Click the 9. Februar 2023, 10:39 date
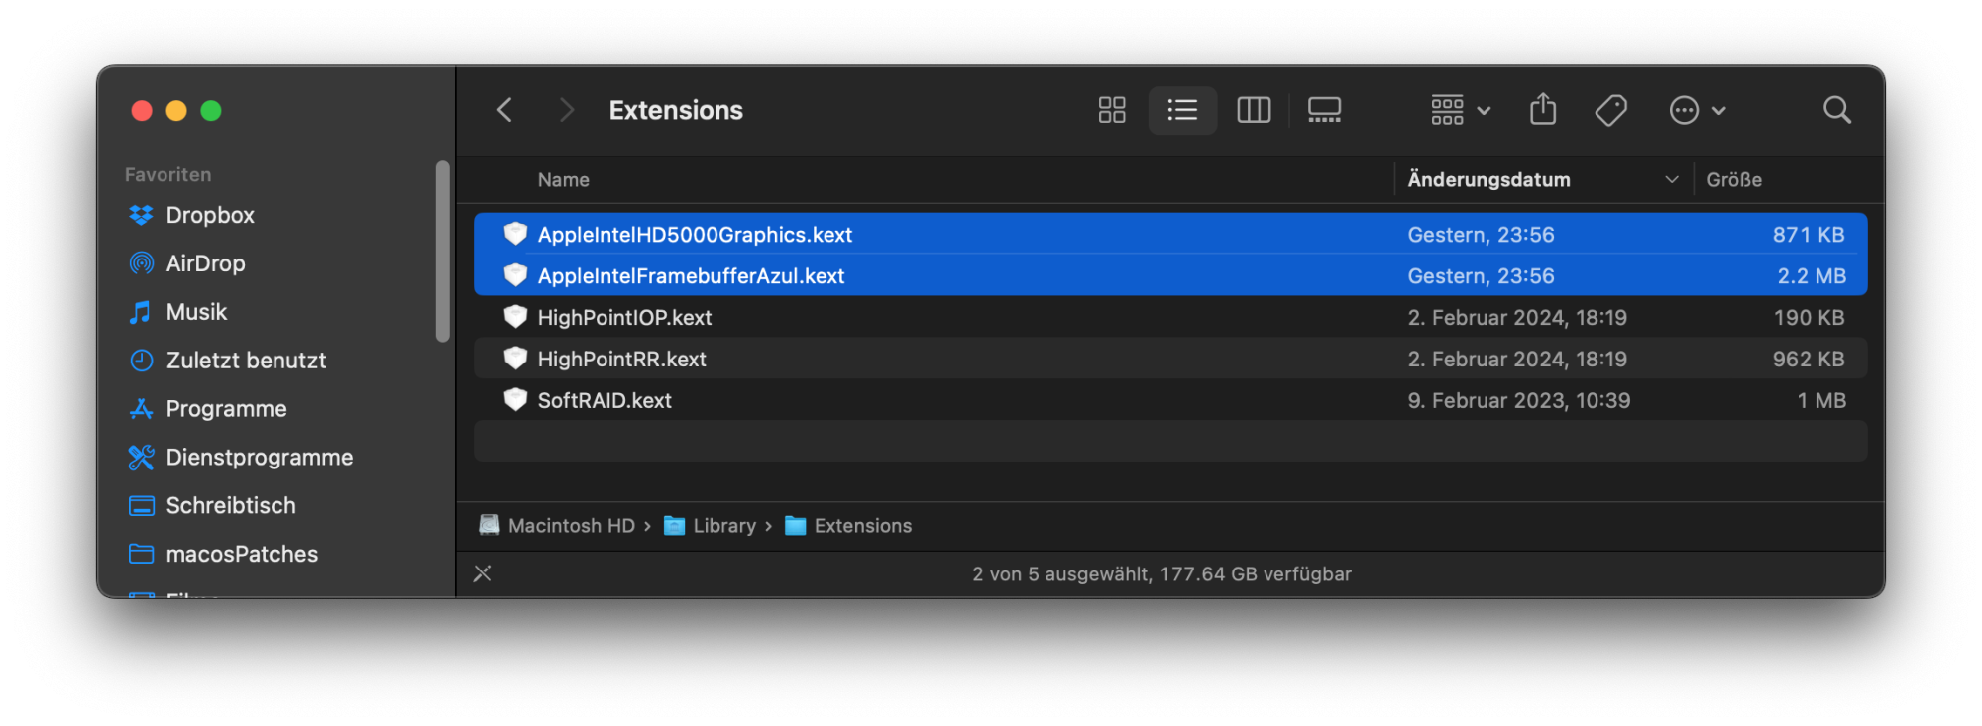 point(1519,401)
